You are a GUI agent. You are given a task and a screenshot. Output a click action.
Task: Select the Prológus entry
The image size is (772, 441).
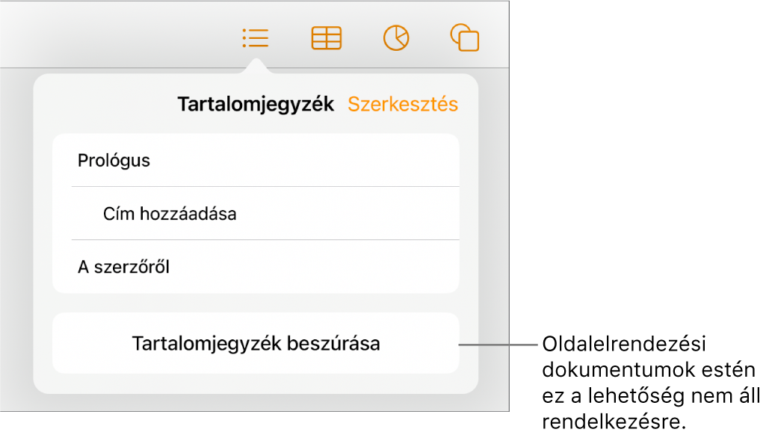point(256,161)
